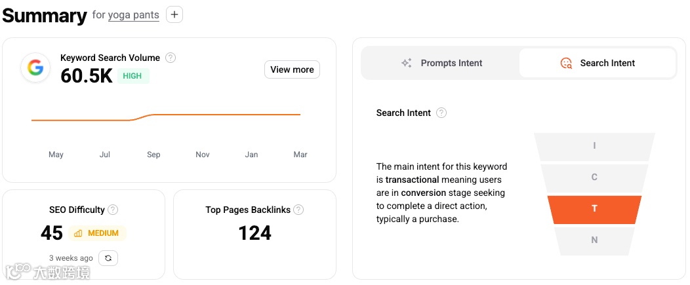Select the C funnel segment

click(x=594, y=177)
